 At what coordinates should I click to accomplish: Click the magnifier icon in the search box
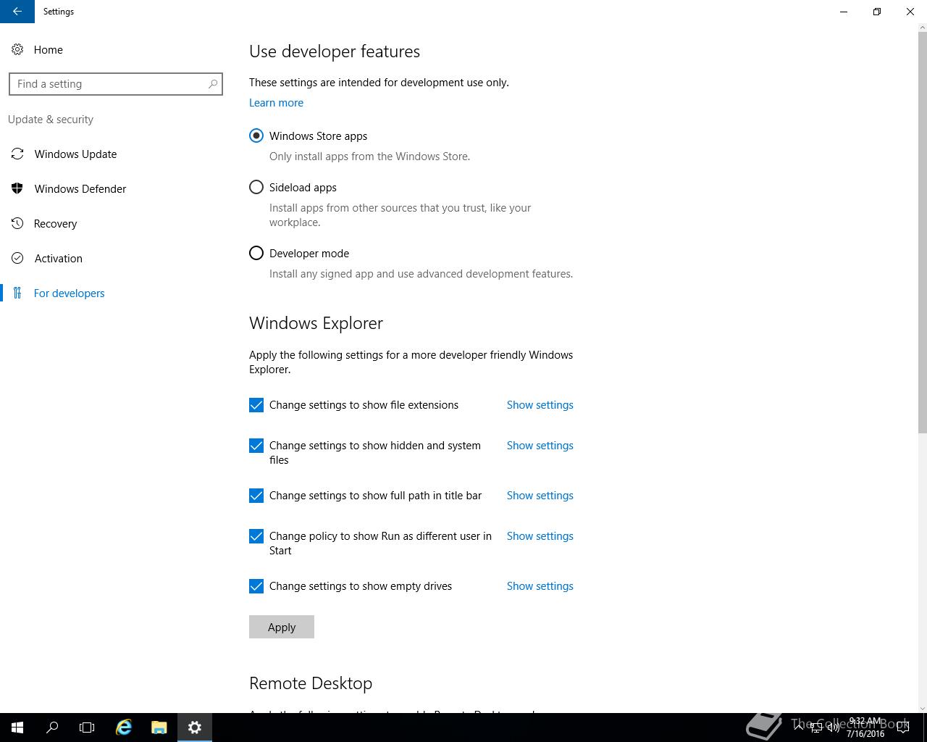click(212, 84)
